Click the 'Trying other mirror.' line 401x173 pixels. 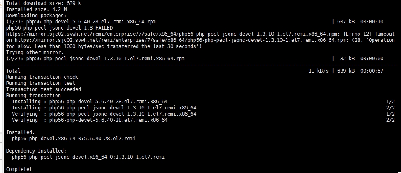coord(35,52)
